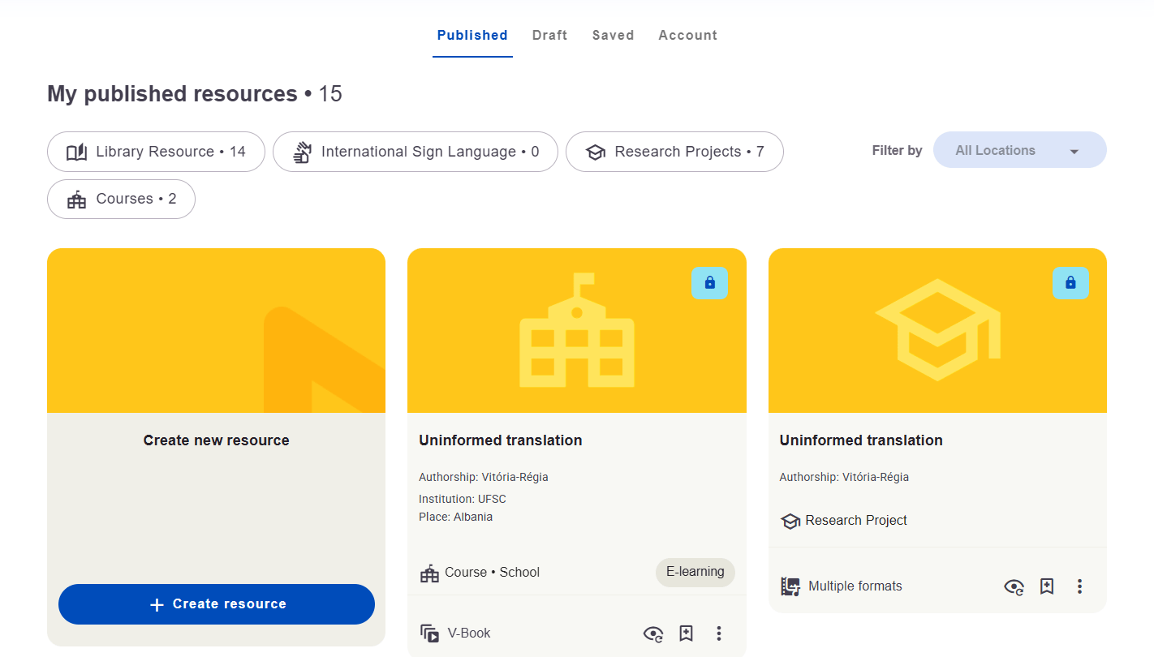Toggle visibility eye on V-Book card
Screen dimensions: 1154x657
(x=653, y=633)
